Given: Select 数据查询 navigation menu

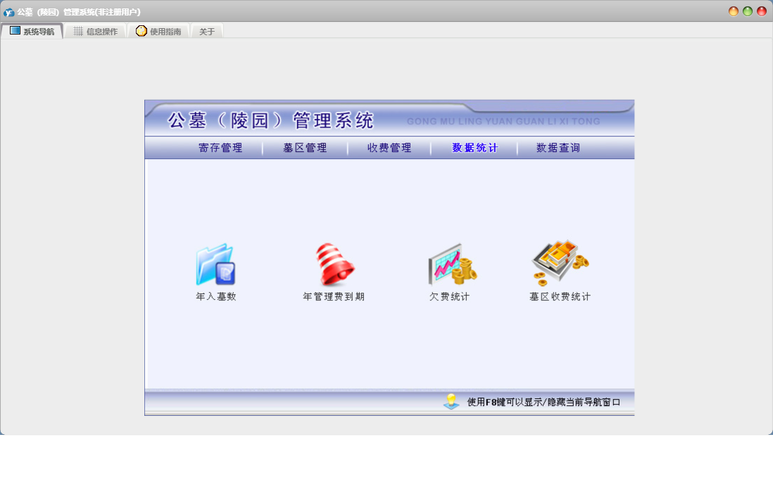Looking at the screenshot, I should click(558, 148).
